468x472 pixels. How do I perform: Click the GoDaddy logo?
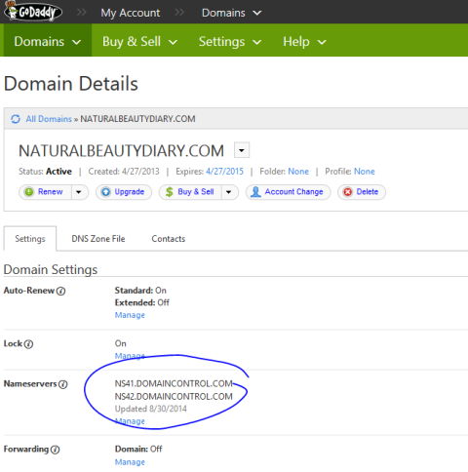(x=33, y=12)
